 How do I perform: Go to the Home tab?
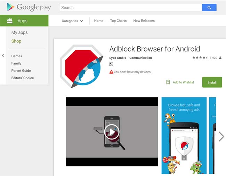pos(99,21)
